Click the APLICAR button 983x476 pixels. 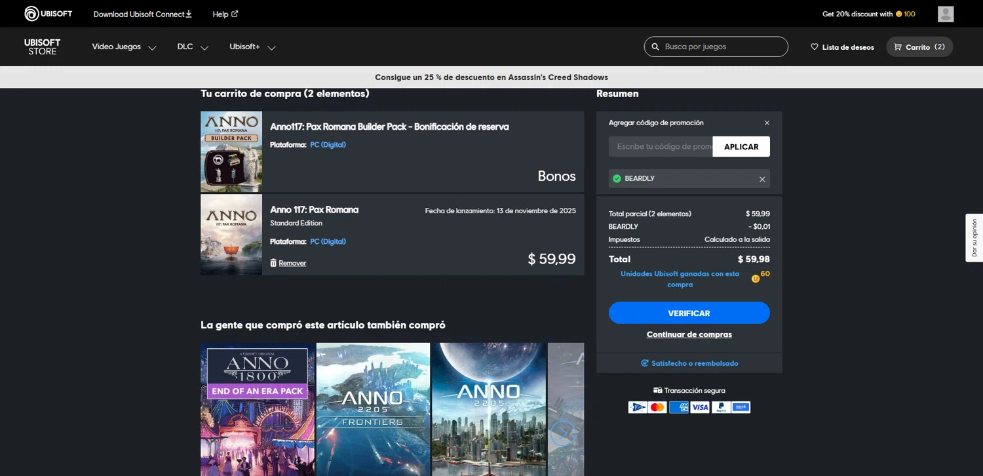click(x=741, y=147)
